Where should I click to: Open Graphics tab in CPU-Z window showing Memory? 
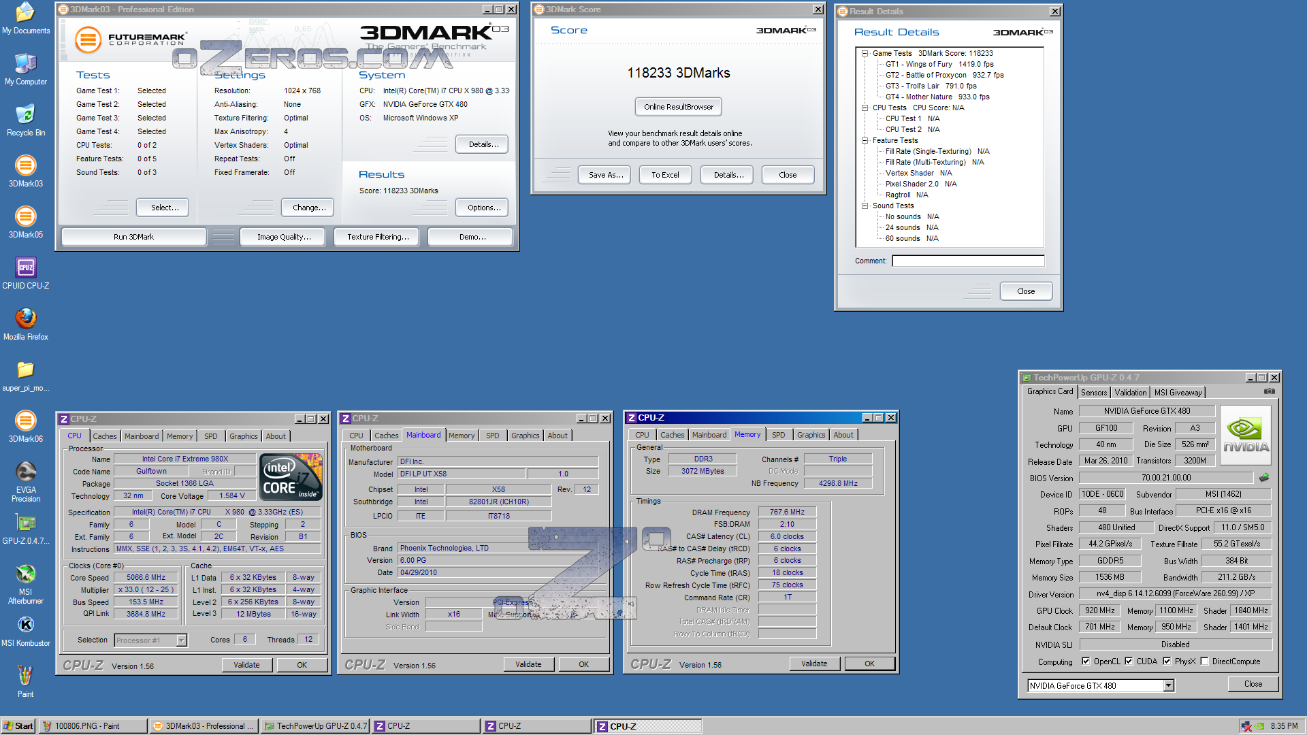811,435
